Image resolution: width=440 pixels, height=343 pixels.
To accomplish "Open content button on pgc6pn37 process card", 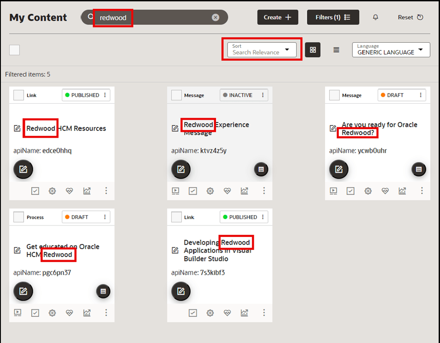I will (x=103, y=291).
